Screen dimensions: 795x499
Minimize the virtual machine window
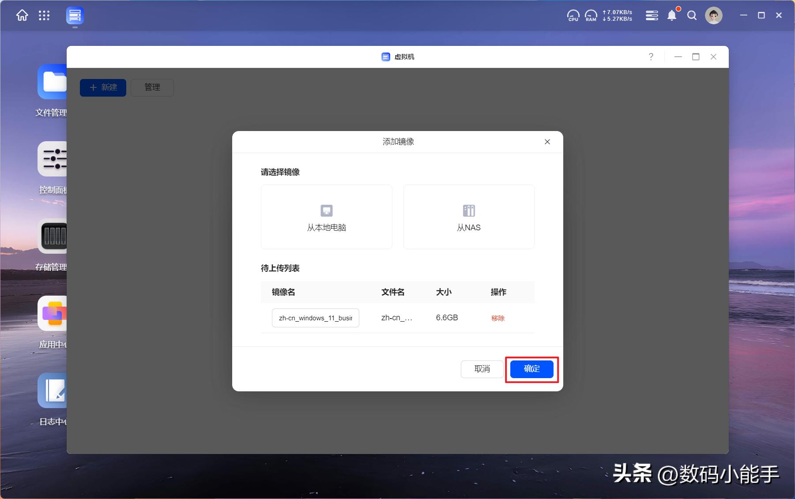[x=678, y=56]
